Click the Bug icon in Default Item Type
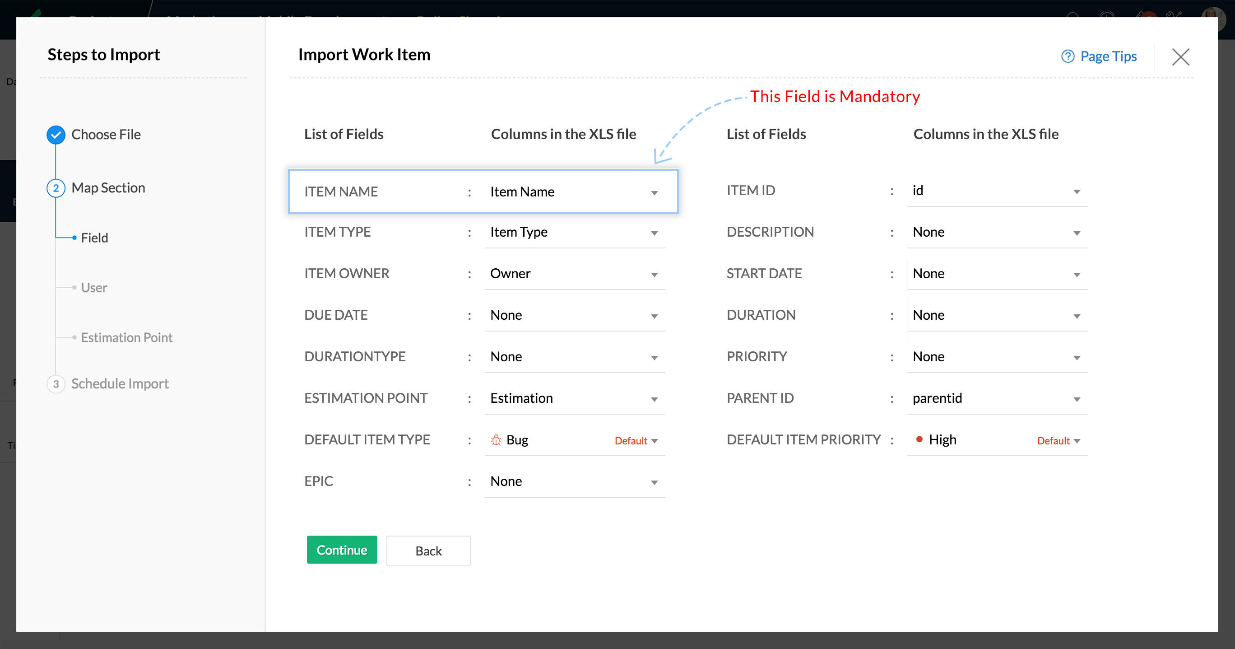Viewport: 1235px width, 649px height. [x=496, y=439]
